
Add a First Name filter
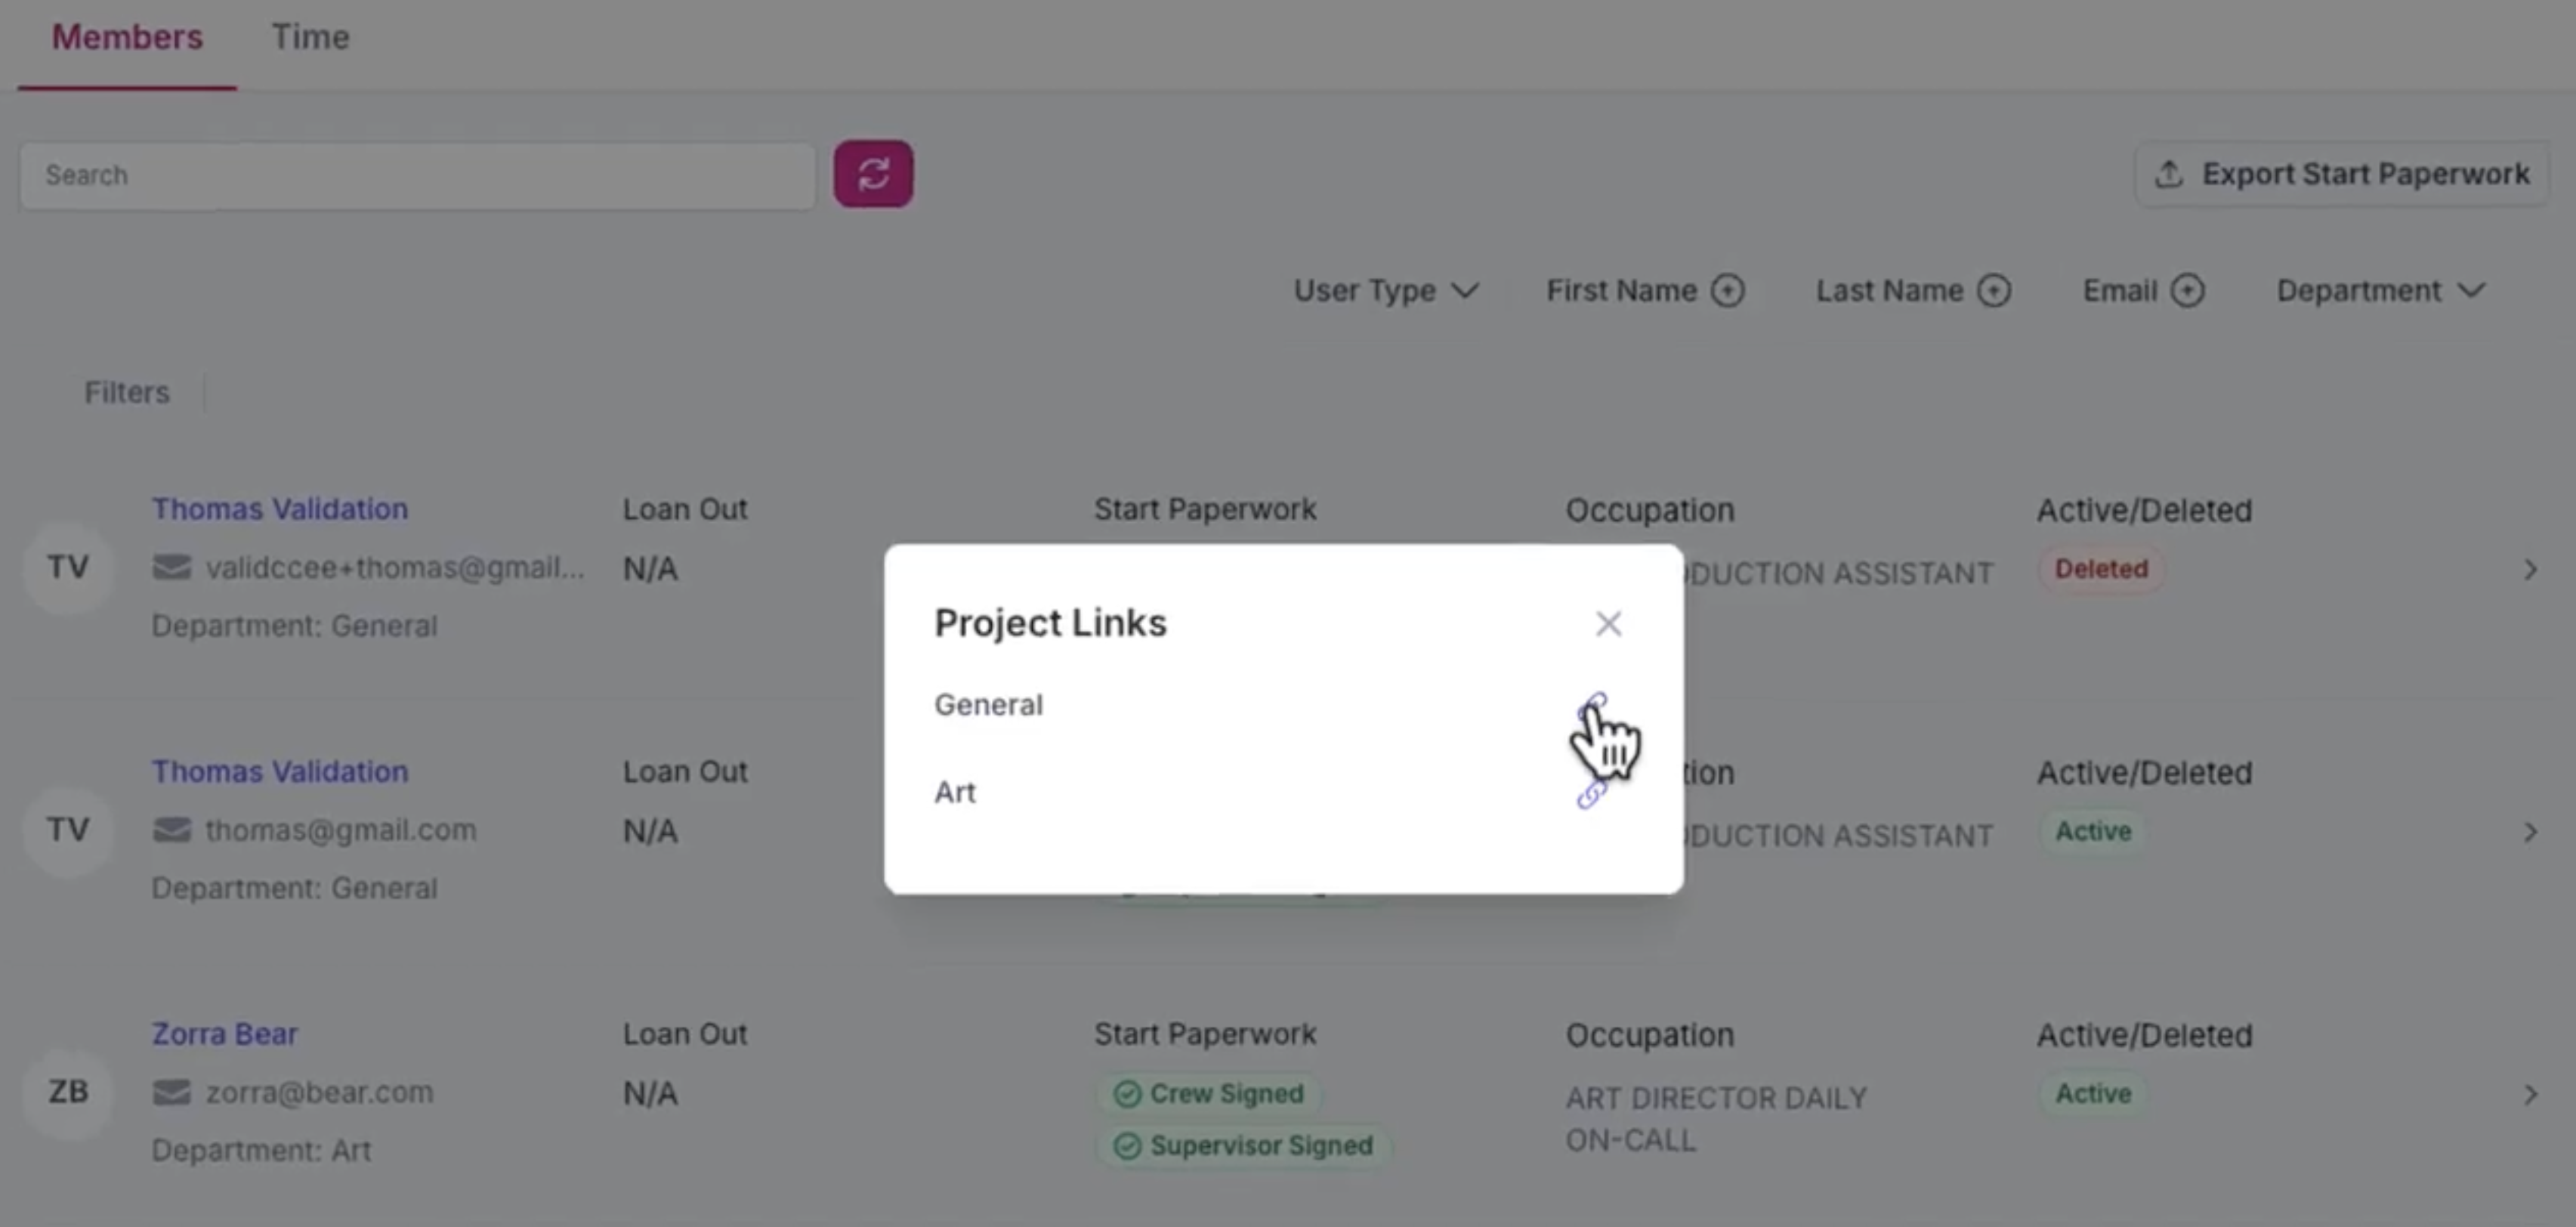[1727, 291]
